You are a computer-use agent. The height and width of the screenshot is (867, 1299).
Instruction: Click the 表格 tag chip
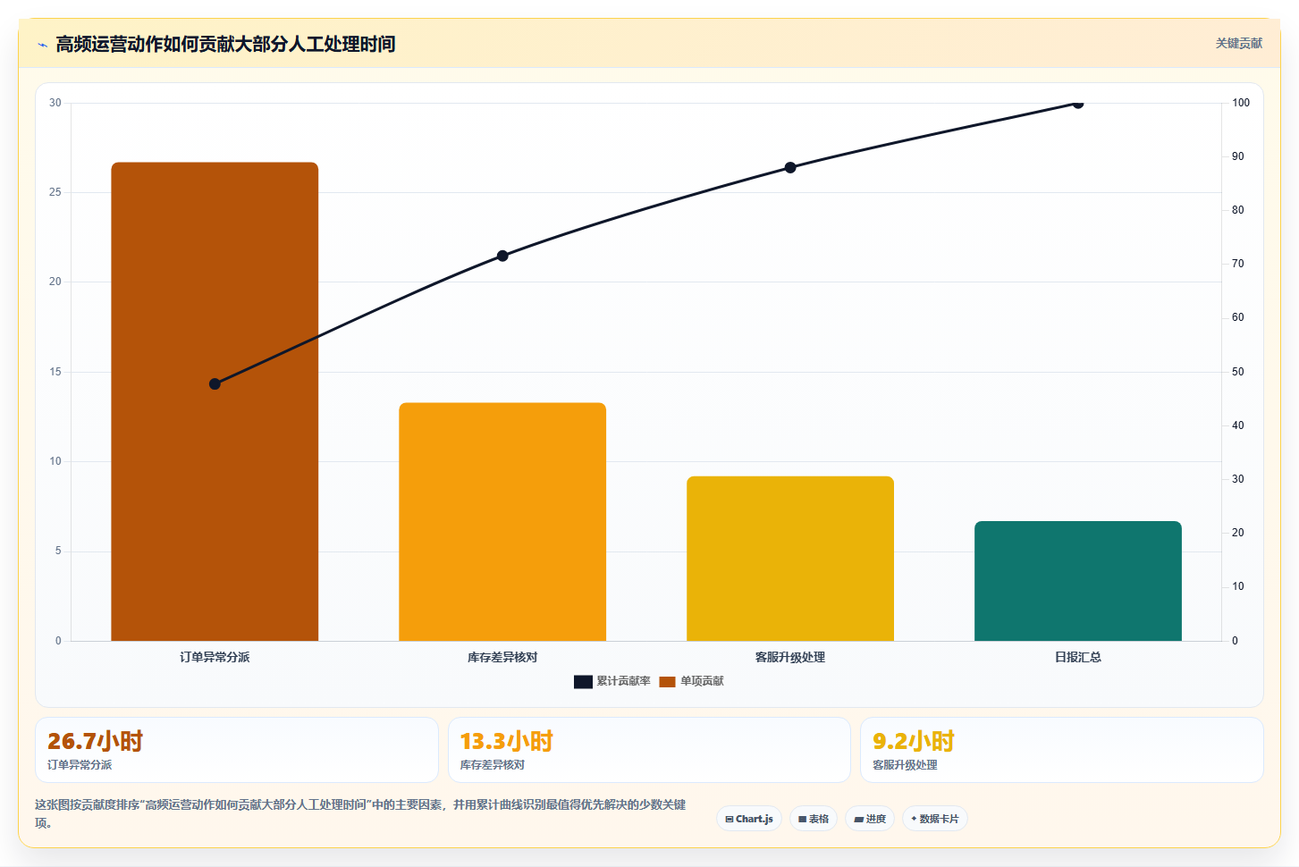[814, 819]
